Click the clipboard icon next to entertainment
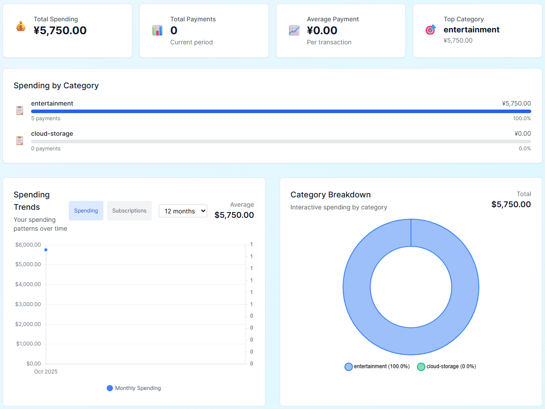The width and height of the screenshot is (545, 409). [x=20, y=110]
